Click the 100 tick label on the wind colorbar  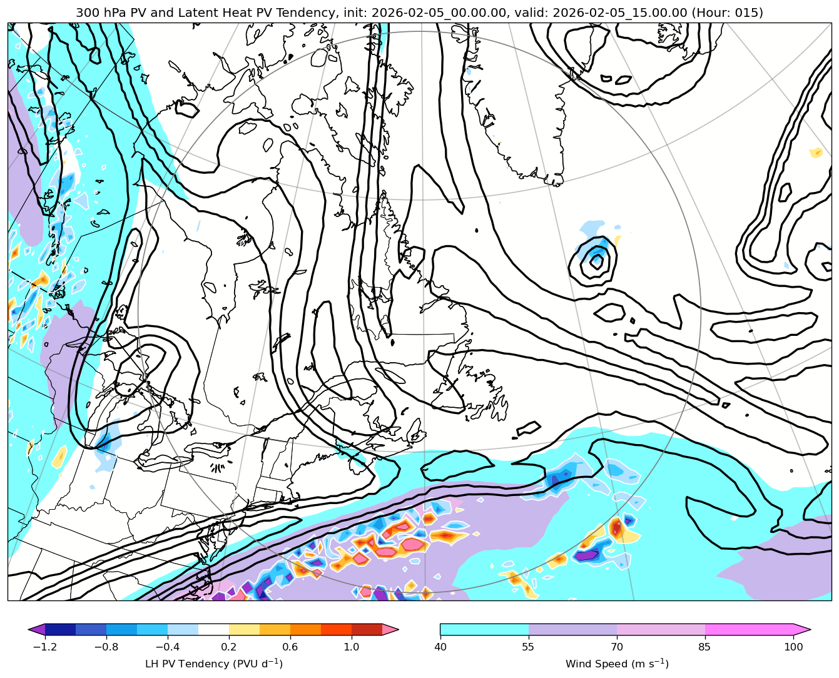tap(793, 647)
